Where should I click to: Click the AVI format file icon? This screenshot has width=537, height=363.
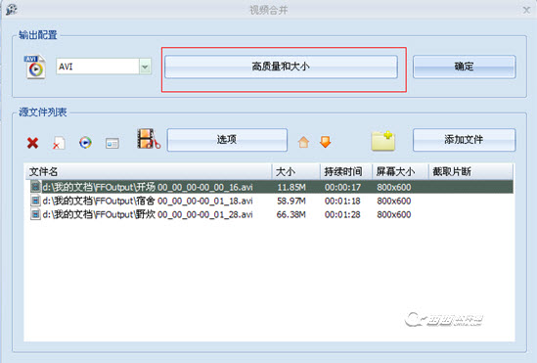tap(35, 67)
